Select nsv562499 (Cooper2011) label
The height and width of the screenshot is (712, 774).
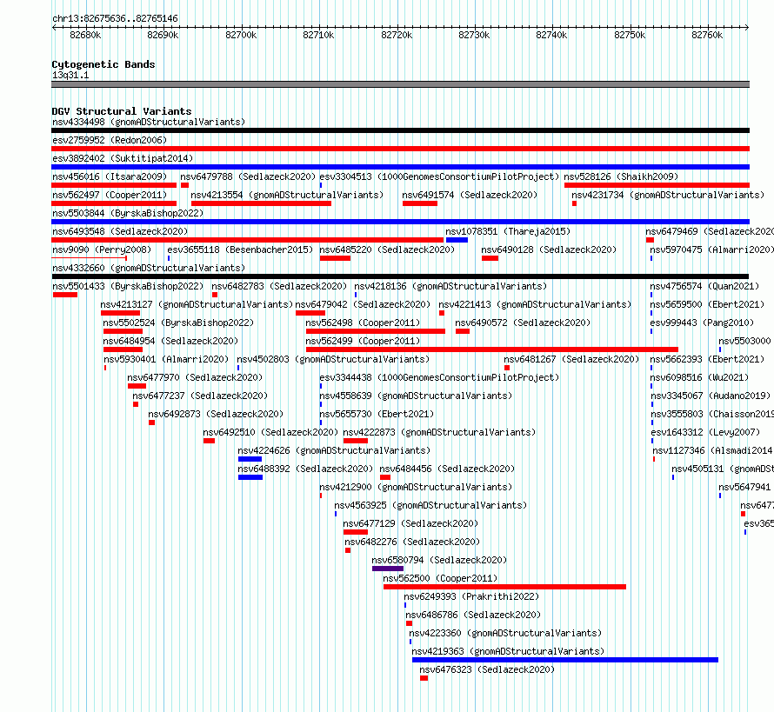click(363, 341)
